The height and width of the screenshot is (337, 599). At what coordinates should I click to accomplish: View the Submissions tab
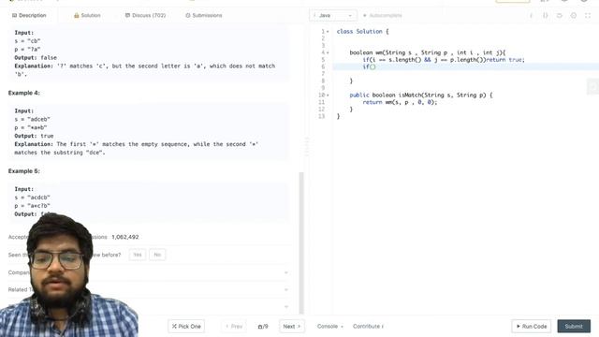coord(204,15)
